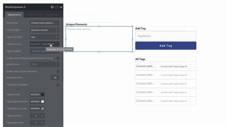This screenshot has width=227, height=127.
Task: Open the comments speech bubble icon
Action: 57,7
